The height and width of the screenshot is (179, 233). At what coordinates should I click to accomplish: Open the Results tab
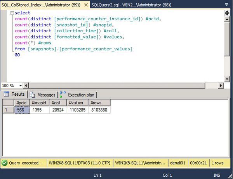14,94
